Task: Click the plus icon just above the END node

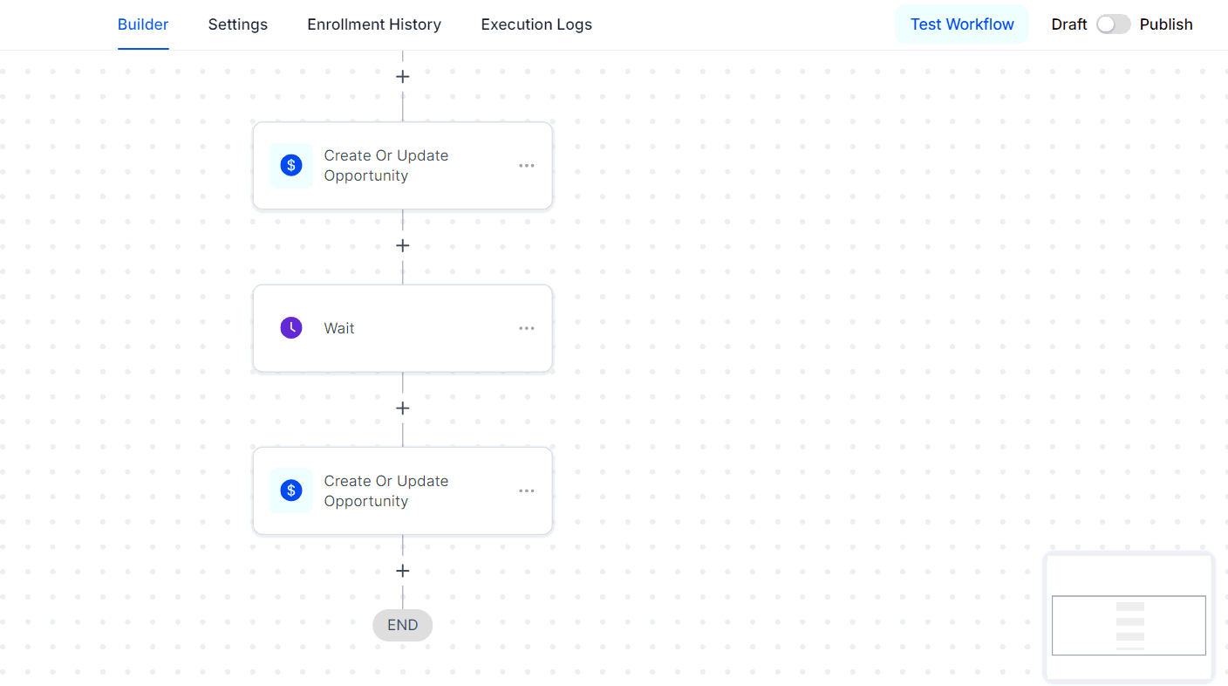Action: point(402,570)
